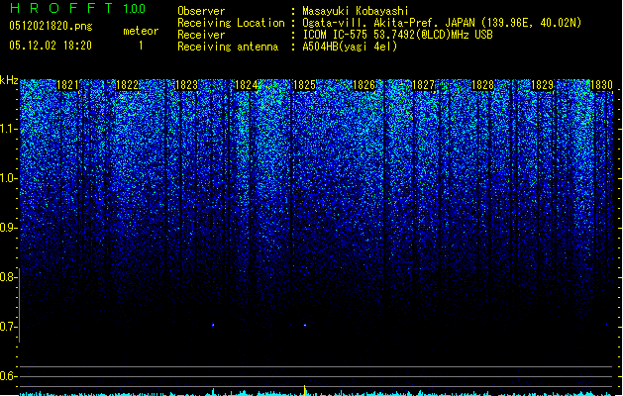Click the meteor count value 1
This screenshot has width=623, height=396.
coord(141,46)
